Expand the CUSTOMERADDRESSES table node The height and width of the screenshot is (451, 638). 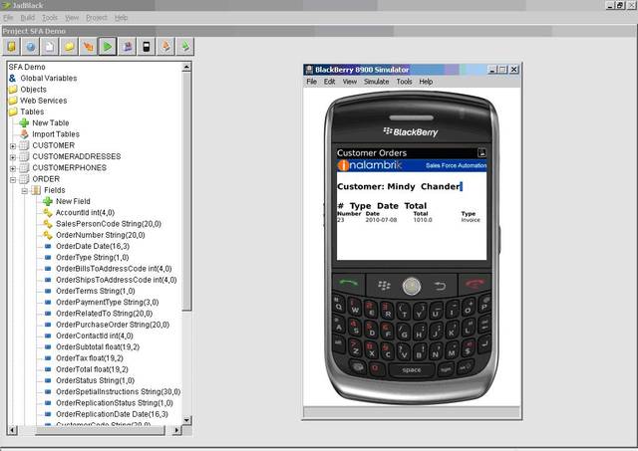(x=13, y=157)
